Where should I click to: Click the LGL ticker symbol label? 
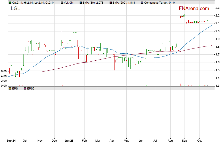point(15,9)
